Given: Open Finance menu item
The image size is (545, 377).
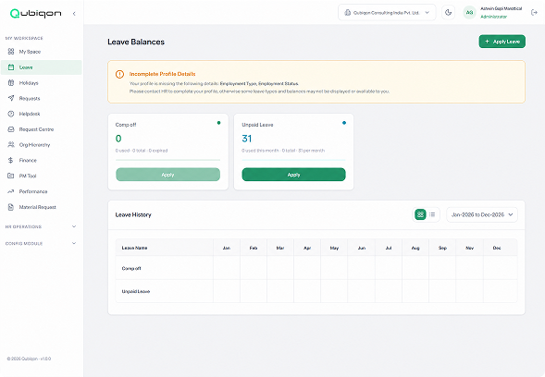Looking at the screenshot, I should click(x=42, y=160).
